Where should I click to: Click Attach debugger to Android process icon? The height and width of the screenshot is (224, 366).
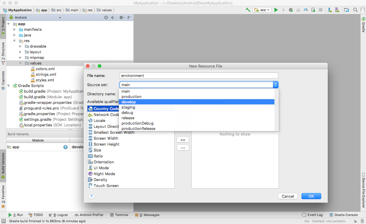point(313,10)
